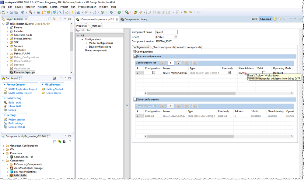Open the Navigate menu
The width and height of the screenshot is (304, 180).
point(42,7)
